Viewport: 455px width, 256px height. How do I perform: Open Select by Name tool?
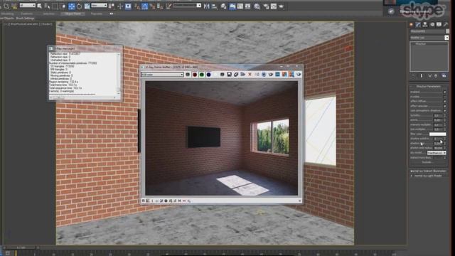point(47,6)
